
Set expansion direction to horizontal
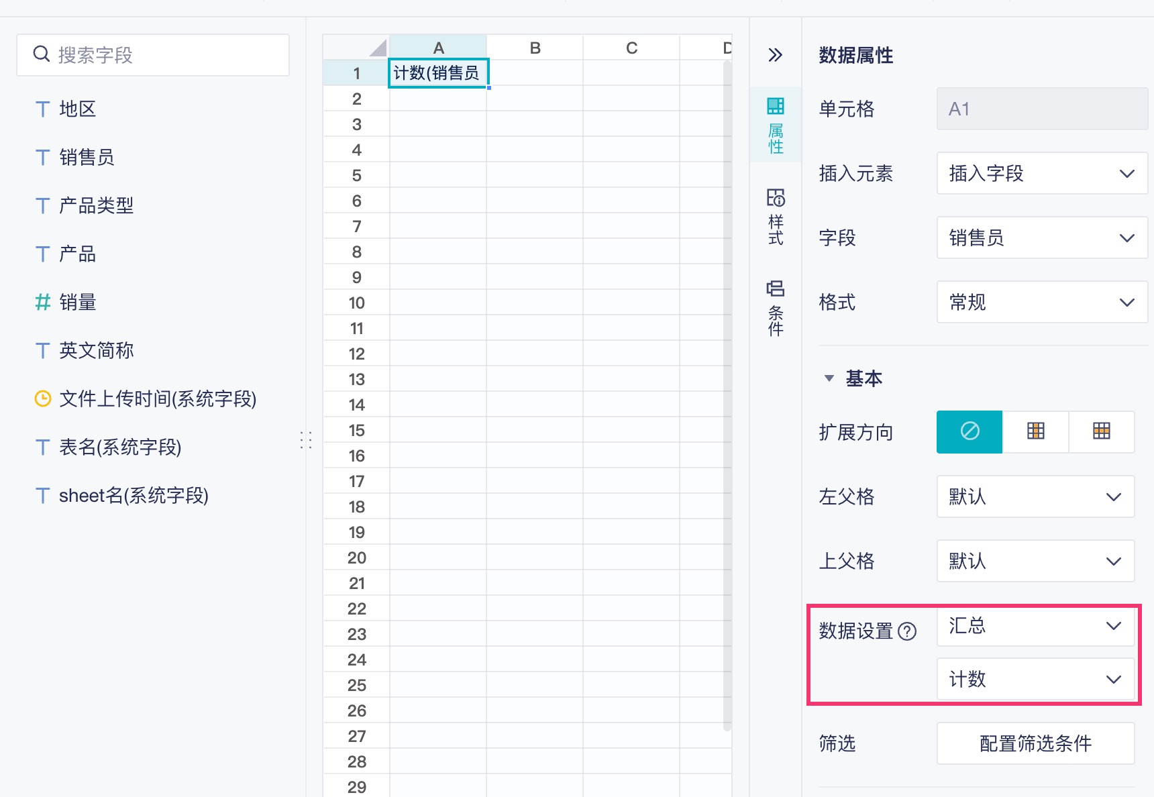pyautogui.click(x=1101, y=431)
